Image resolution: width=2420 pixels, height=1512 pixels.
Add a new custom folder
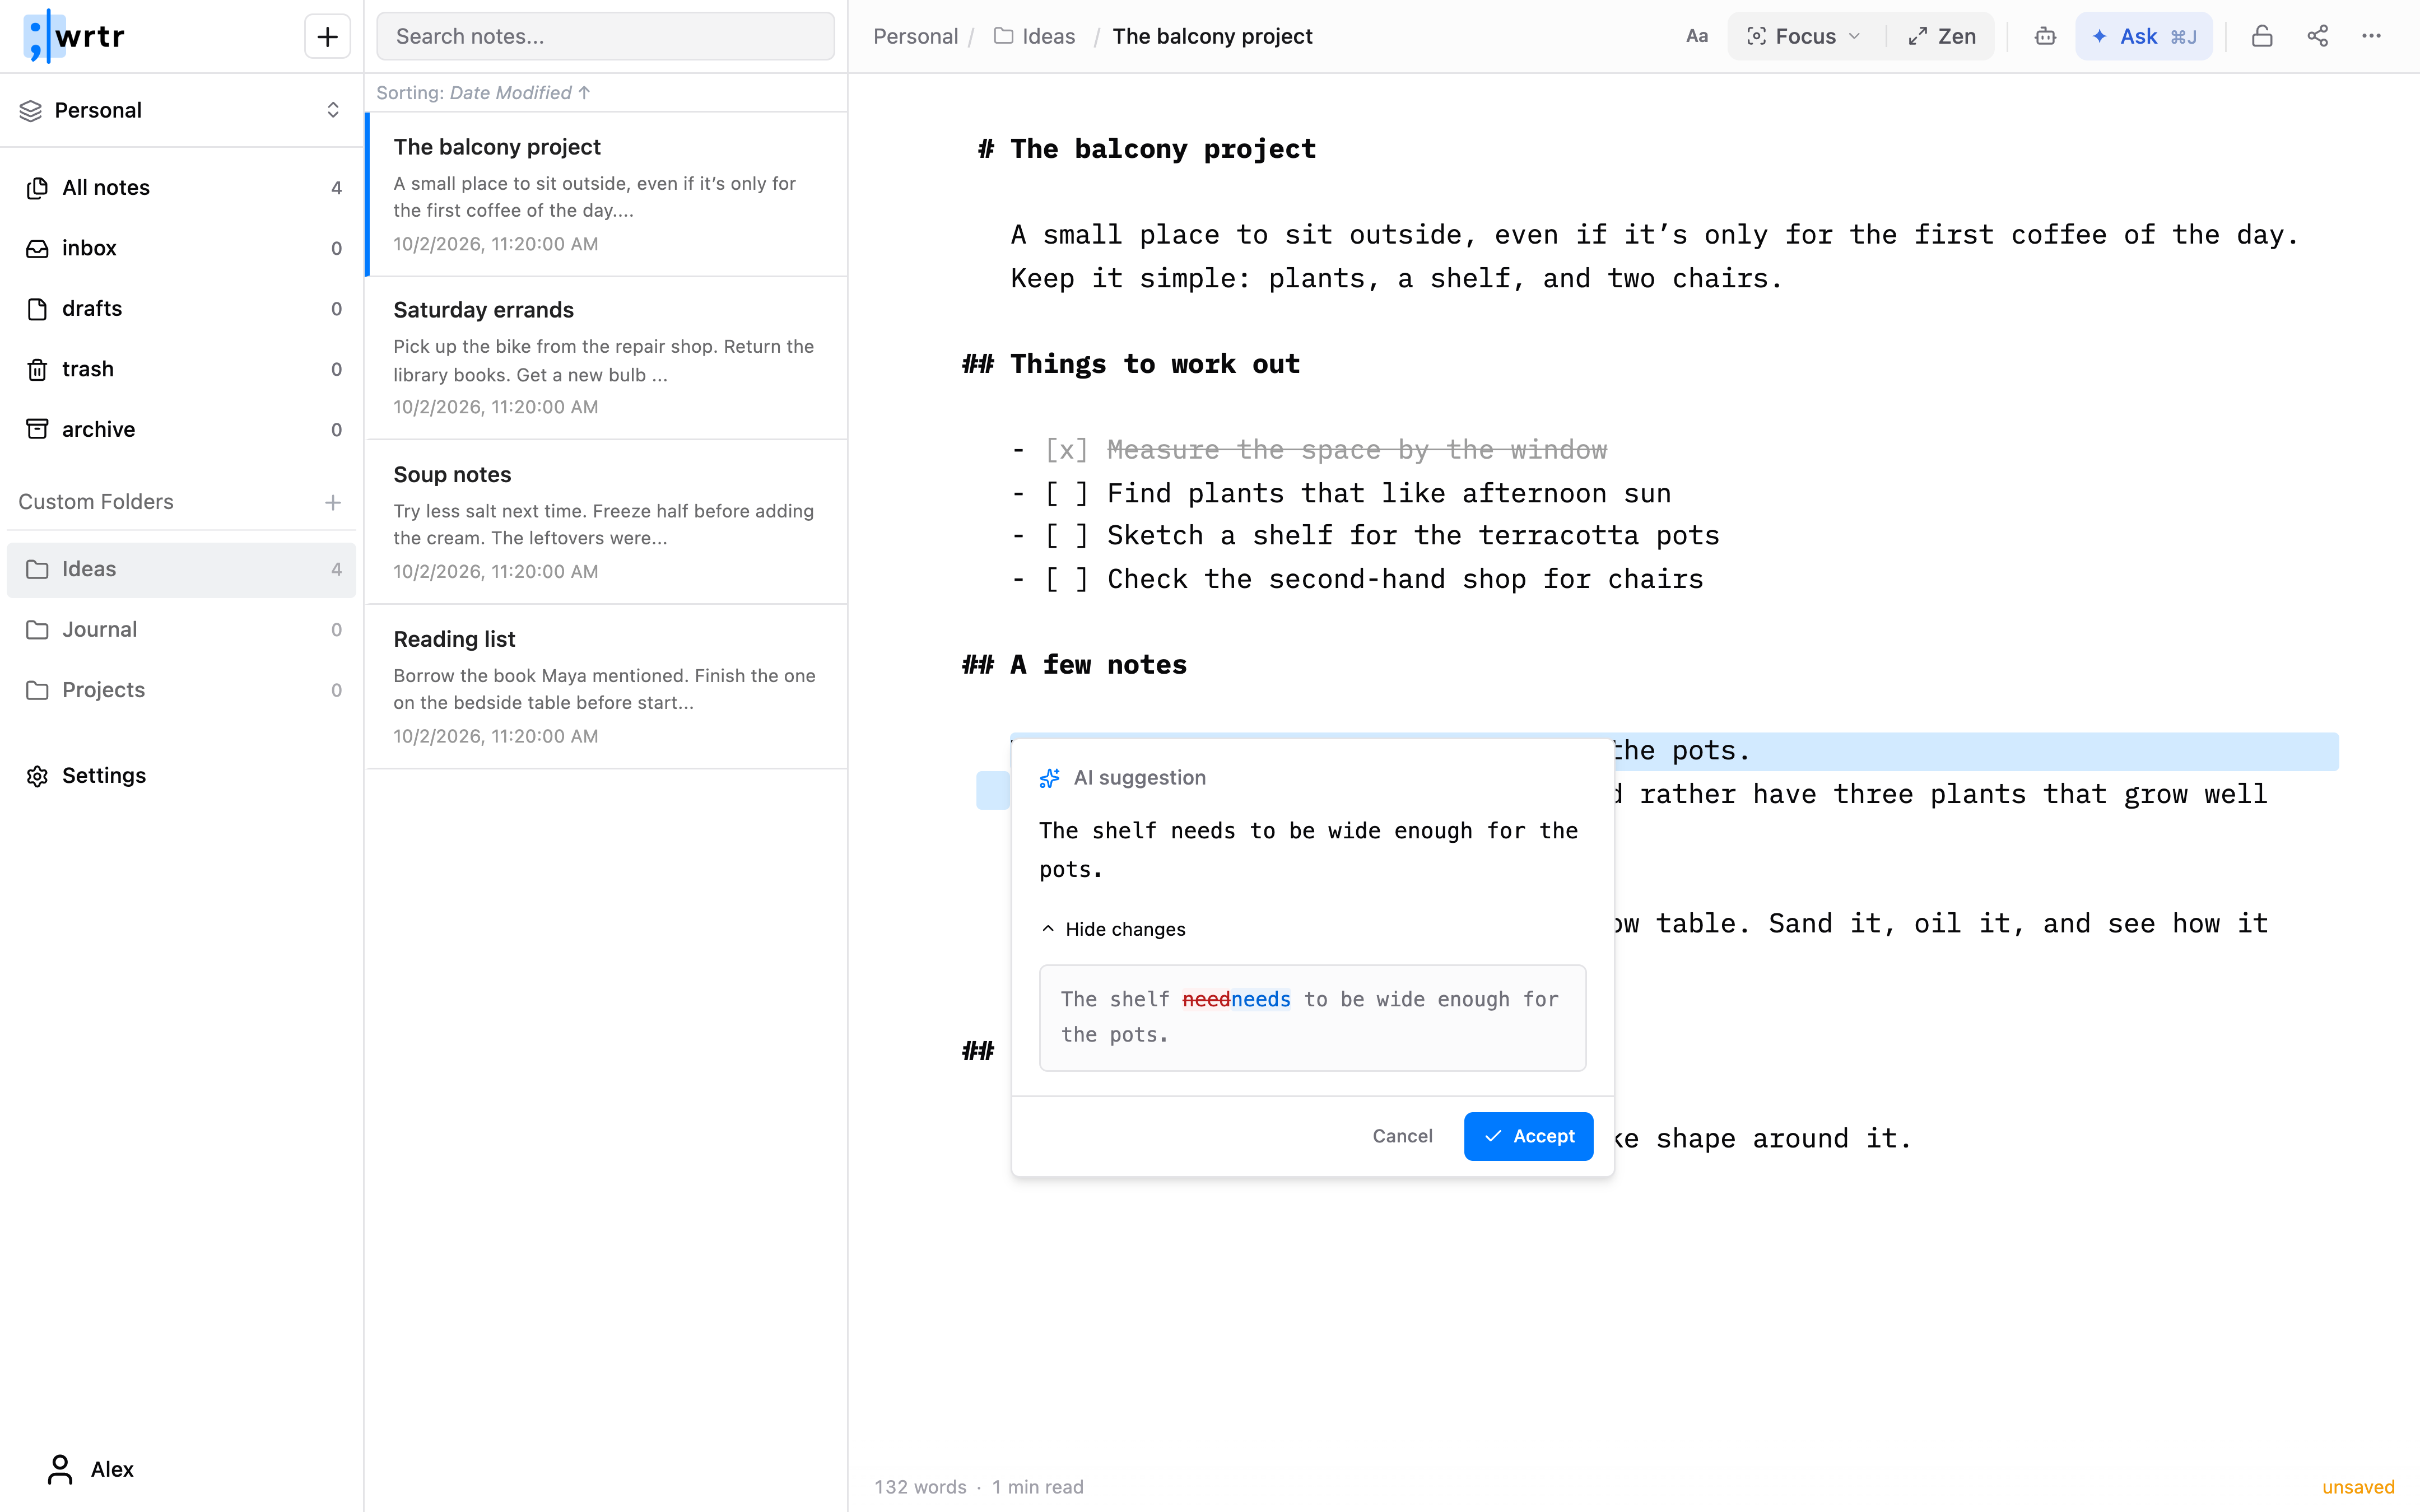[333, 502]
